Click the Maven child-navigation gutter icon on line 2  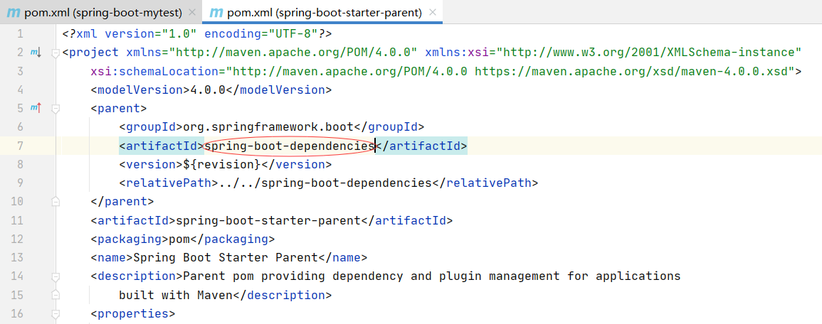(x=36, y=53)
